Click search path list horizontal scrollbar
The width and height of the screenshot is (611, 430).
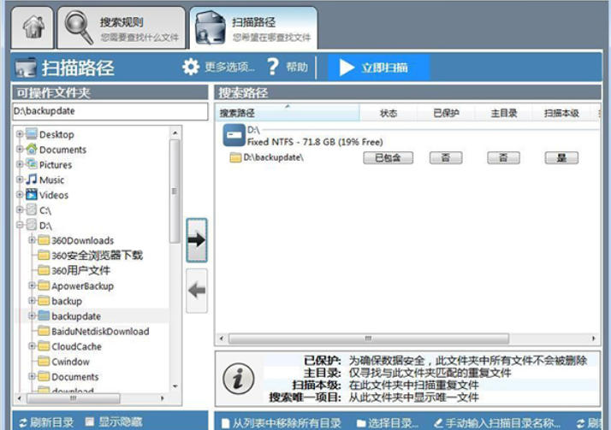point(368,339)
